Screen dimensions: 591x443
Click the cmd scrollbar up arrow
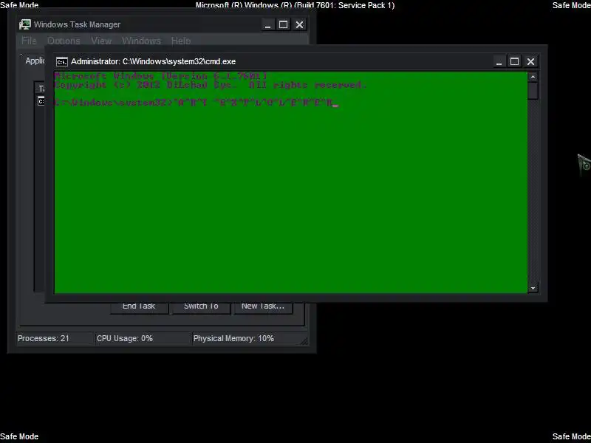(533, 77)
